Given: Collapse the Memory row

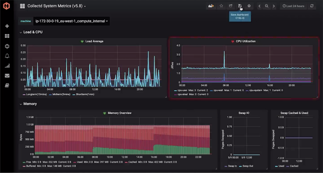Looking at the screenshot, I should [30, 104].
